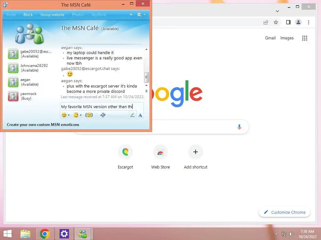Expand toolbar overflow chevrons
The image size is (321, 240).
click(131, 15)
